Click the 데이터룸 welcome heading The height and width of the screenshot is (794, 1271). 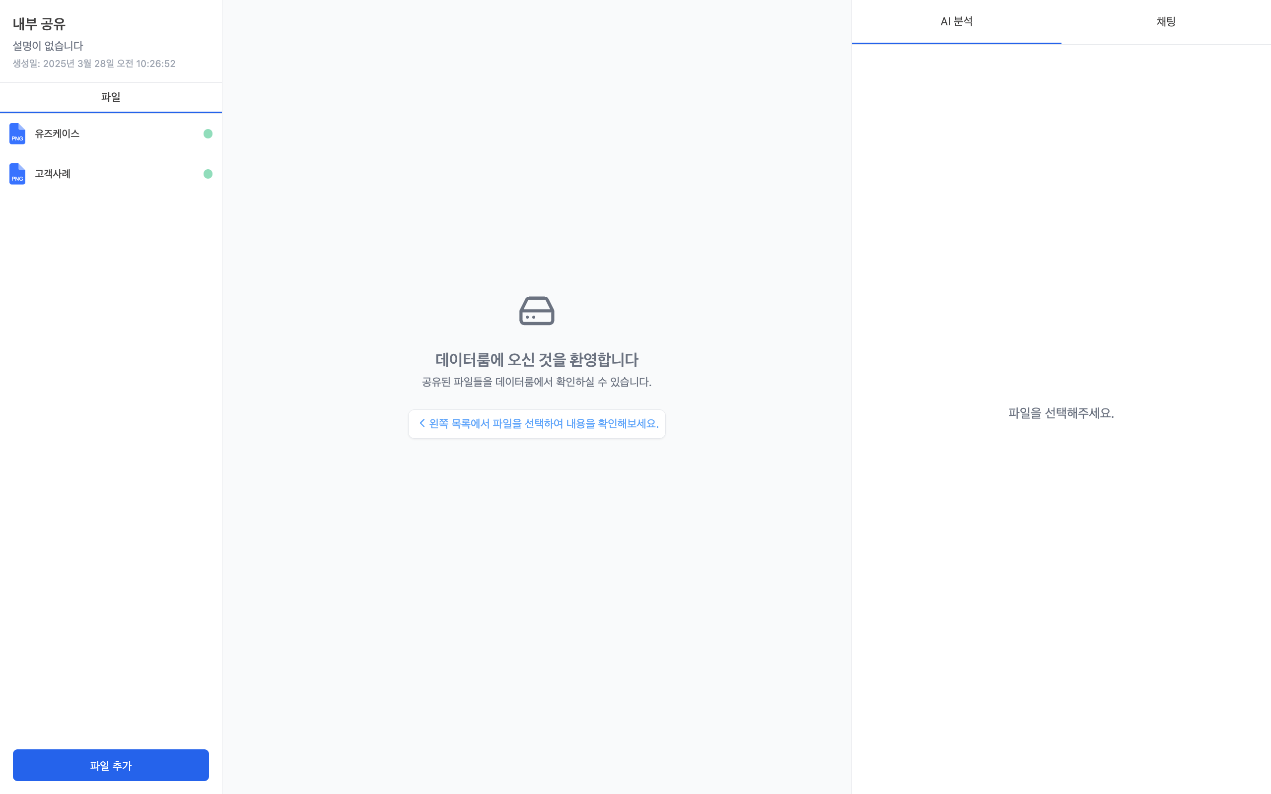pos(536,360)
